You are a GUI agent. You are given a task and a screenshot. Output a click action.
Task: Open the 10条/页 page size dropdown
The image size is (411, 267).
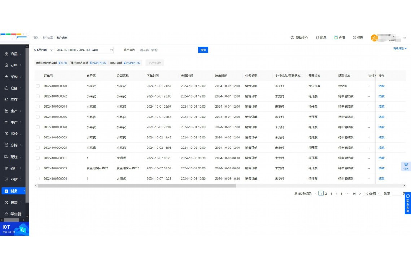coord(372,194)
